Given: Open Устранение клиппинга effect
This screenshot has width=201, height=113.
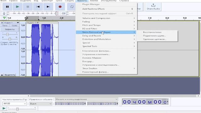Looking at the screenshot, I should (106, 54).
